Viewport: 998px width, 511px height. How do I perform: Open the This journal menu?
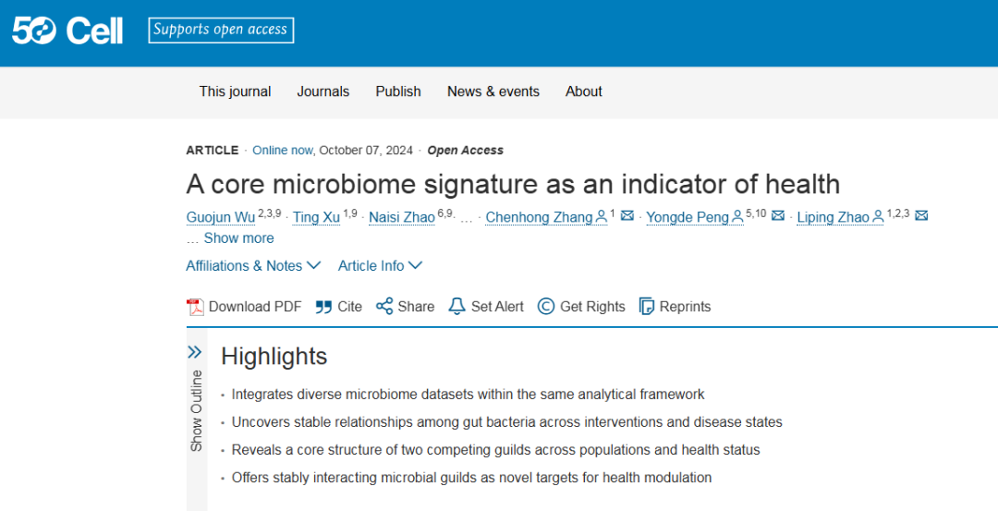tap(235, 91)
